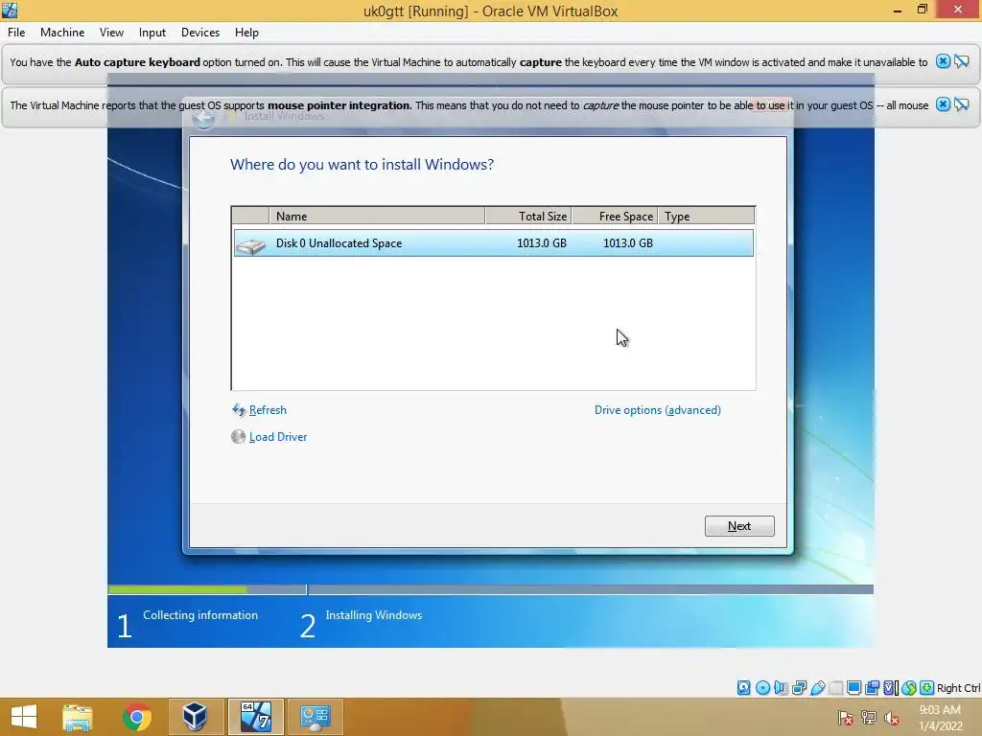The width and height of the screenshot is (982, 736).
Task: Select the Disk 0 Unallocated Space row
Action: click(x=494, y=242)
